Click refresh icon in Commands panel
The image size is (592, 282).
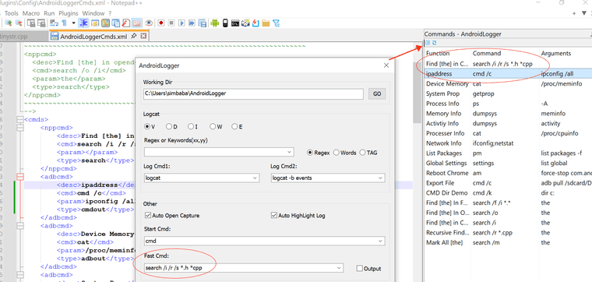pyautogui.click(x=434, y=43)
